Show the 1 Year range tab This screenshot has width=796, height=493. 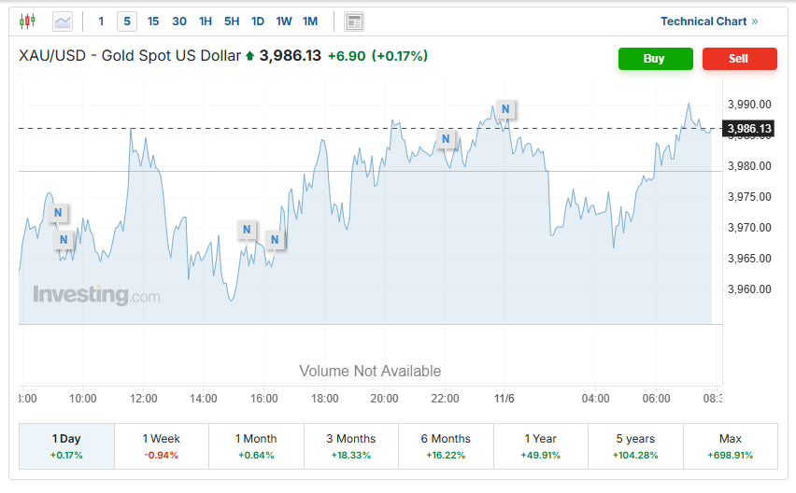(x=541, y=445)
